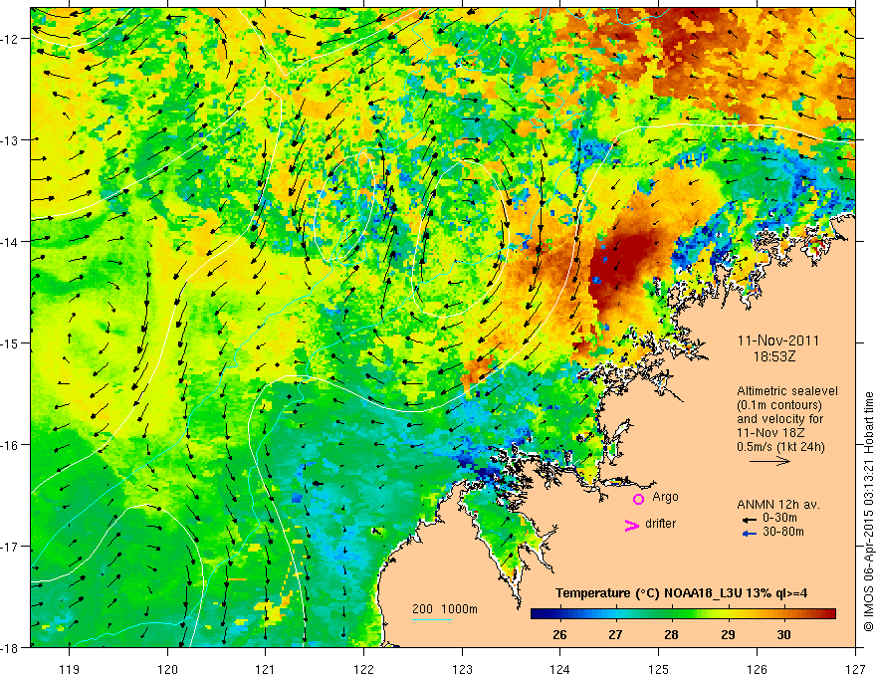Click the 0.5m/s velocity scale arrow

769,461
